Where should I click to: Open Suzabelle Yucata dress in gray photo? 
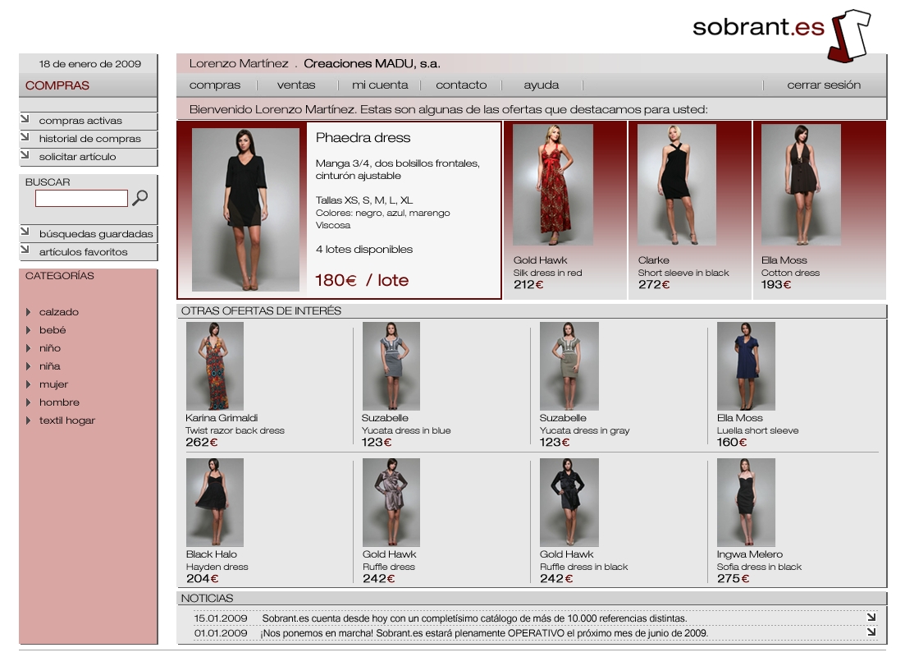[x=569, y=366]
